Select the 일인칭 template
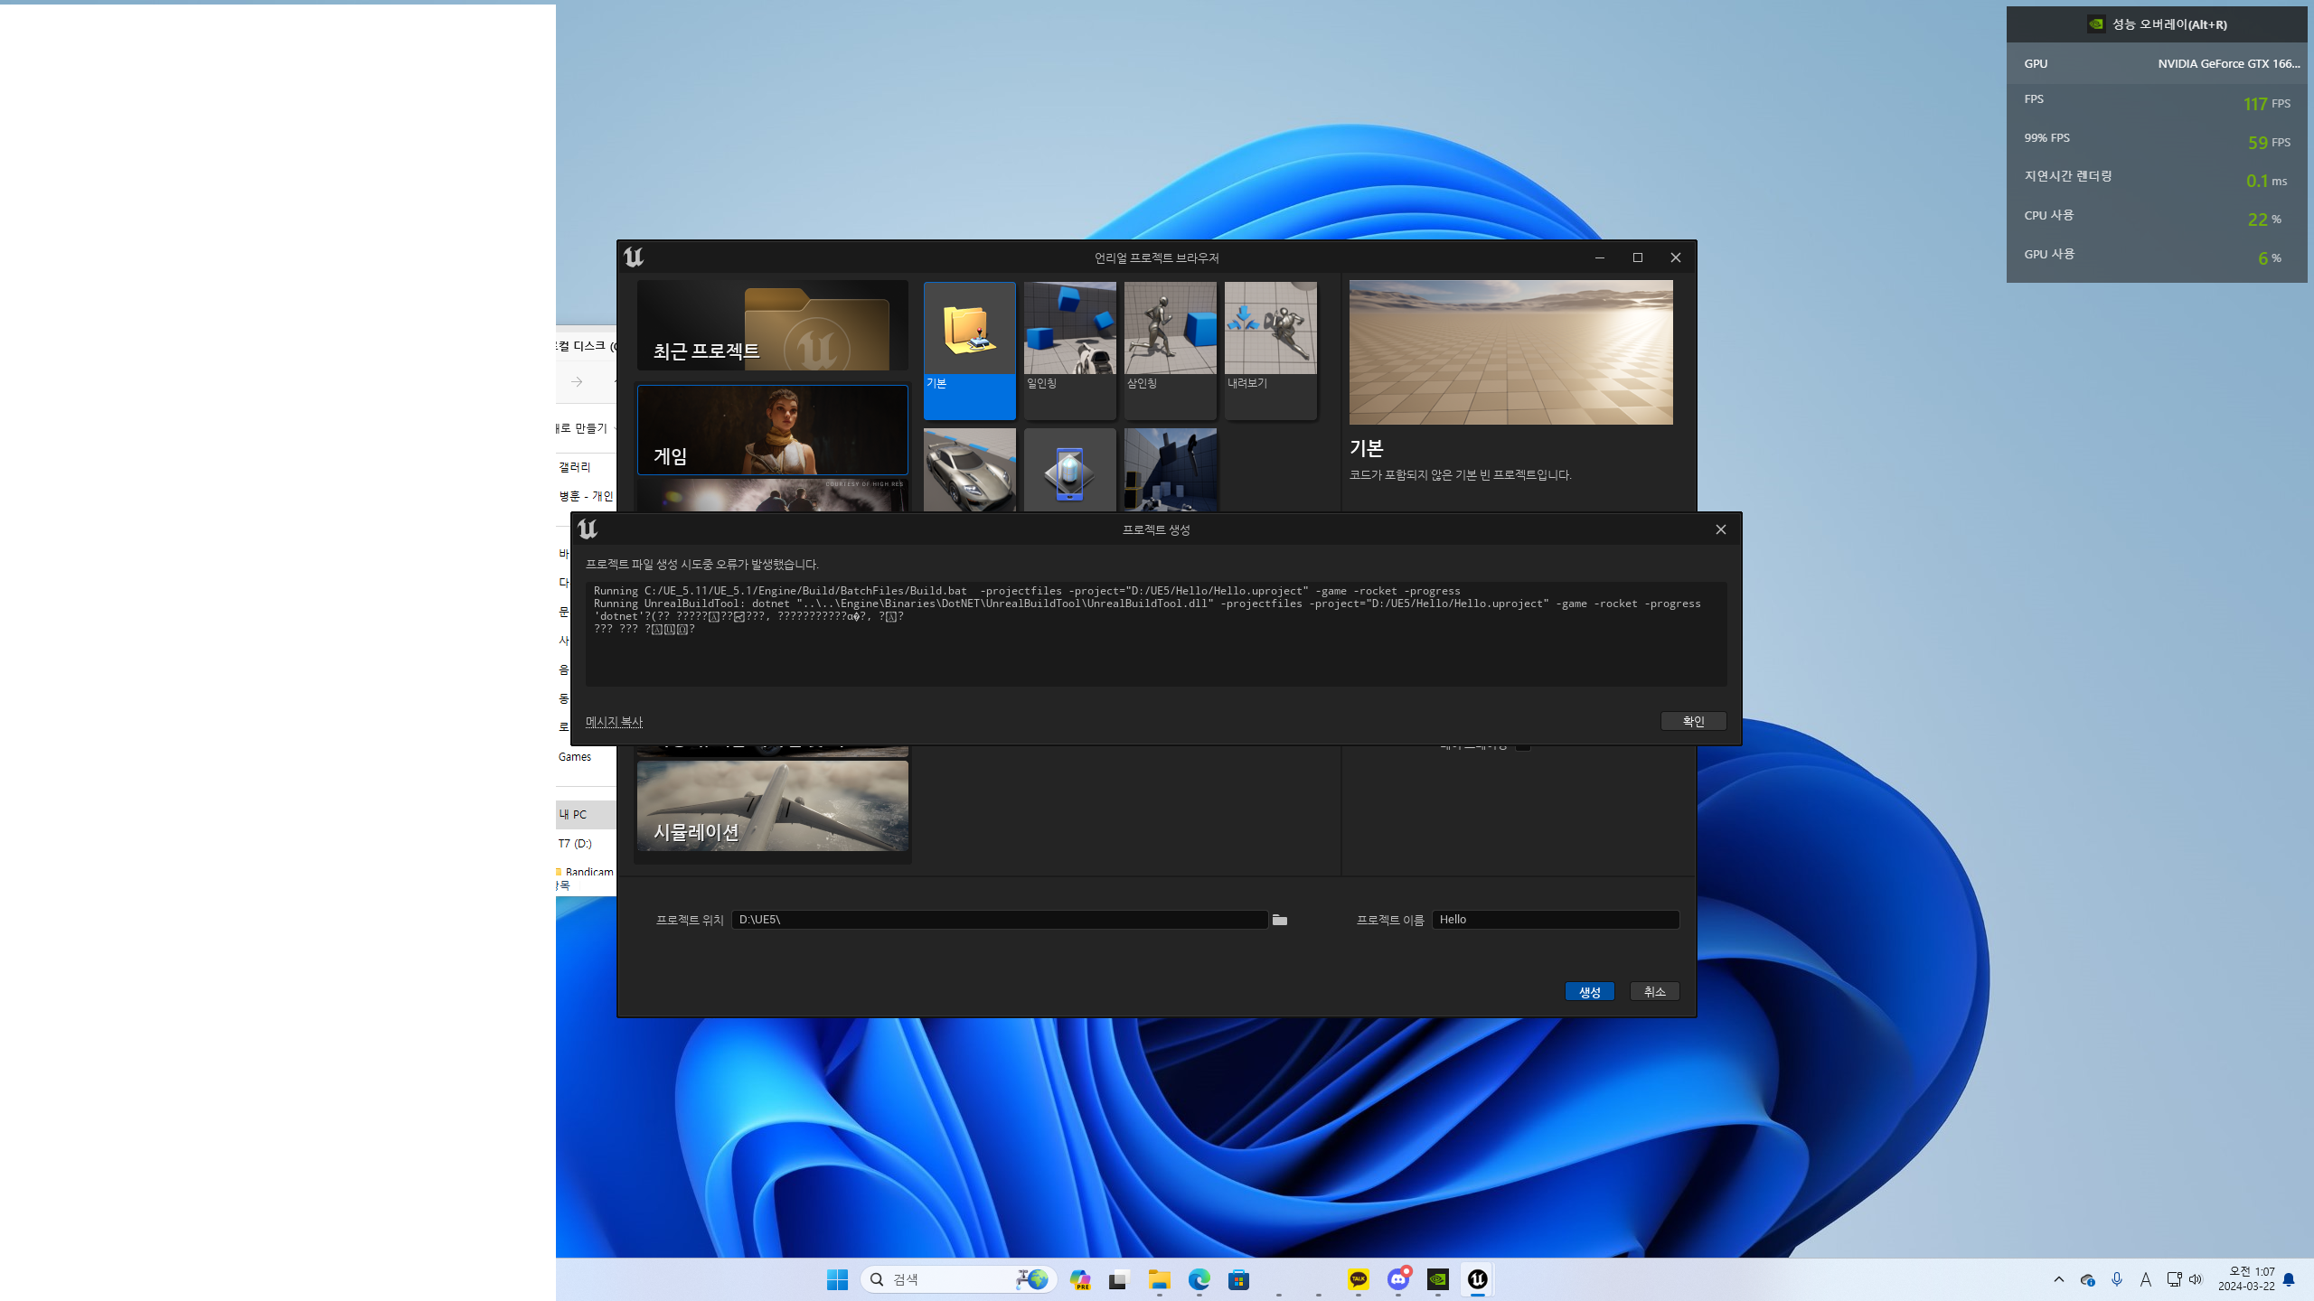Viewport: 2314px width, 1301px height. coord(1069,351)
